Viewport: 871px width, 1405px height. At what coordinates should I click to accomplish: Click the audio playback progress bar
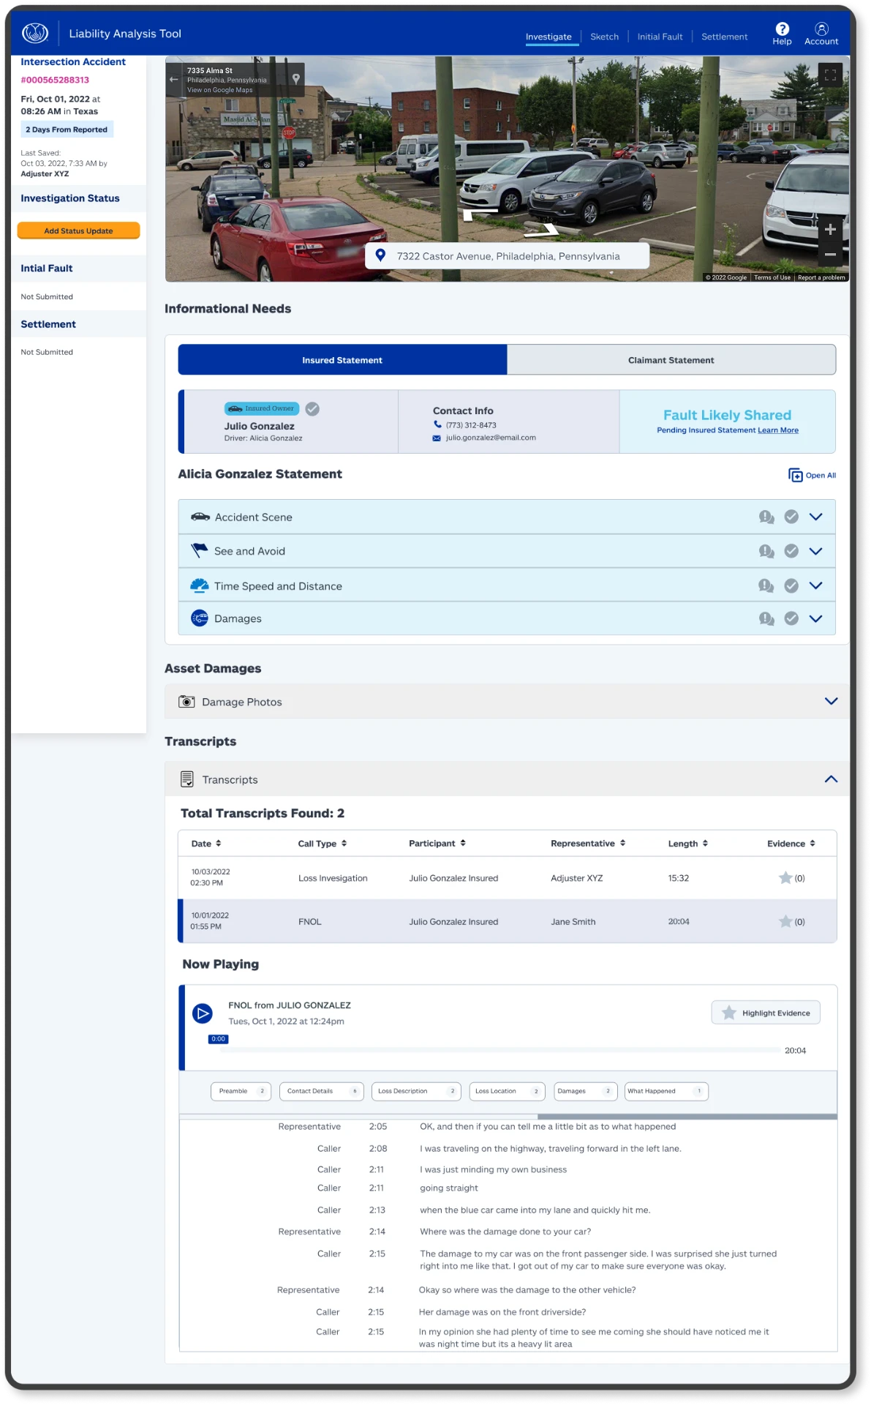500,1050
